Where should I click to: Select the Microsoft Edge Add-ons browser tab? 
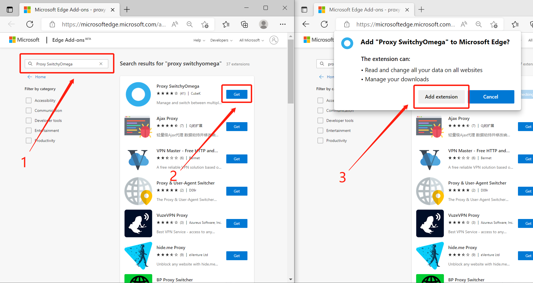[67, 9]
